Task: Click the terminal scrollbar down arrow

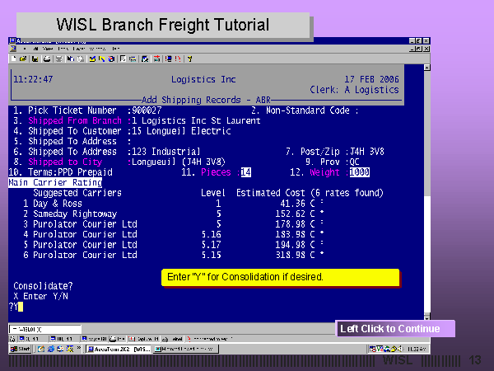Action: [x=426, y=316]
